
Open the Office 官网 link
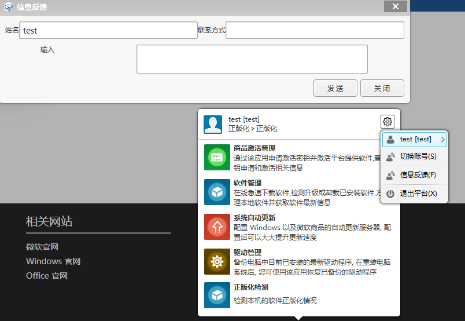pyautogui.click(x=47, y=276)
